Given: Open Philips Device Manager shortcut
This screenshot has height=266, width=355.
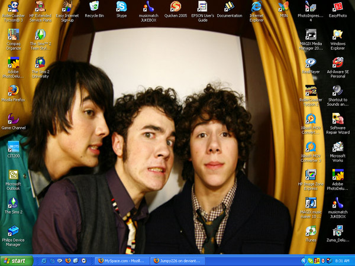Looking at the screenshot, I should tap(14, 231).
